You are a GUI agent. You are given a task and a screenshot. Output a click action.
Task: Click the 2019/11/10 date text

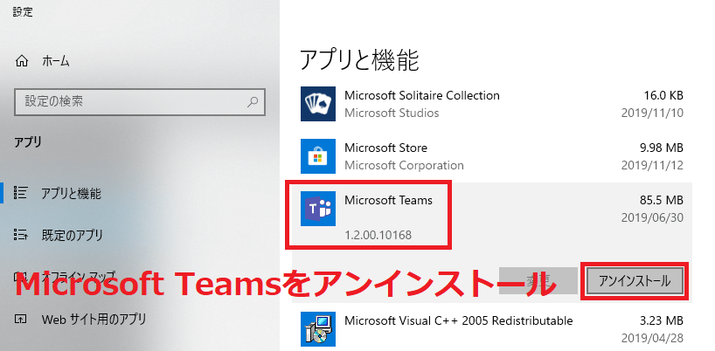[653, 113]
